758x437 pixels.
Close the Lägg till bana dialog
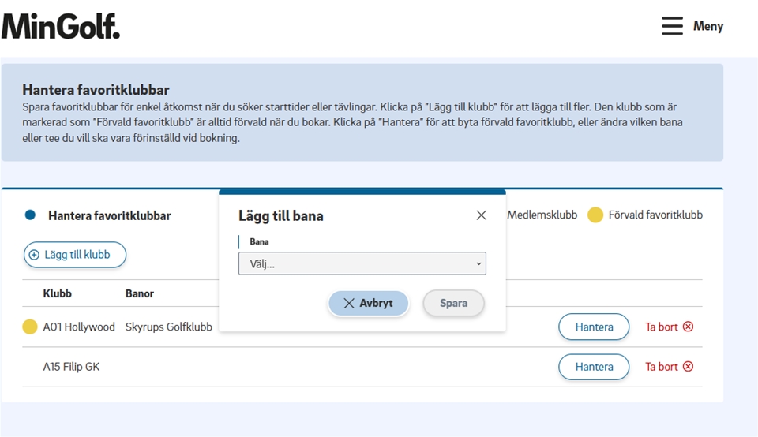(x=481, y=215)
